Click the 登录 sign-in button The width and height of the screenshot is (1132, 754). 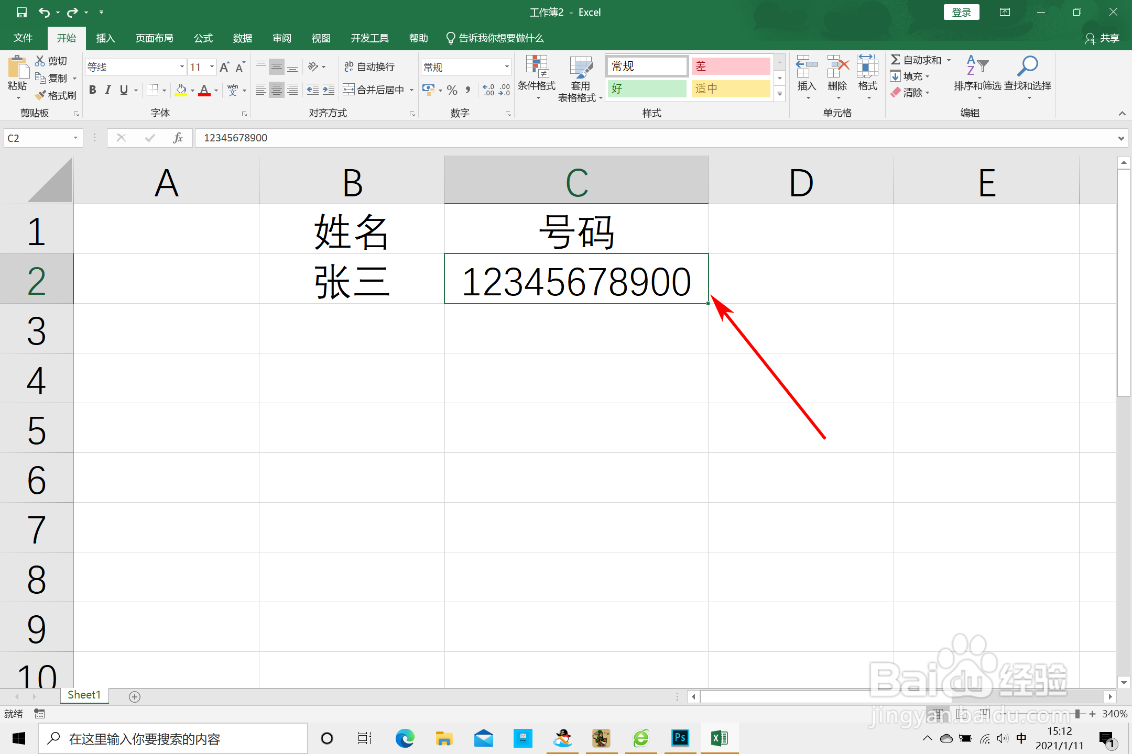click(961, 12)
